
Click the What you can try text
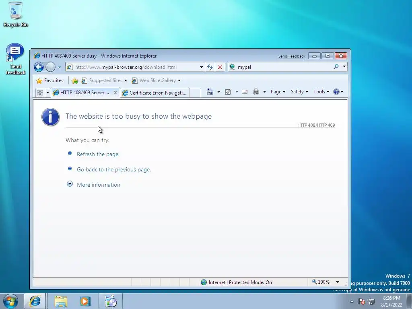coord(87,140)
